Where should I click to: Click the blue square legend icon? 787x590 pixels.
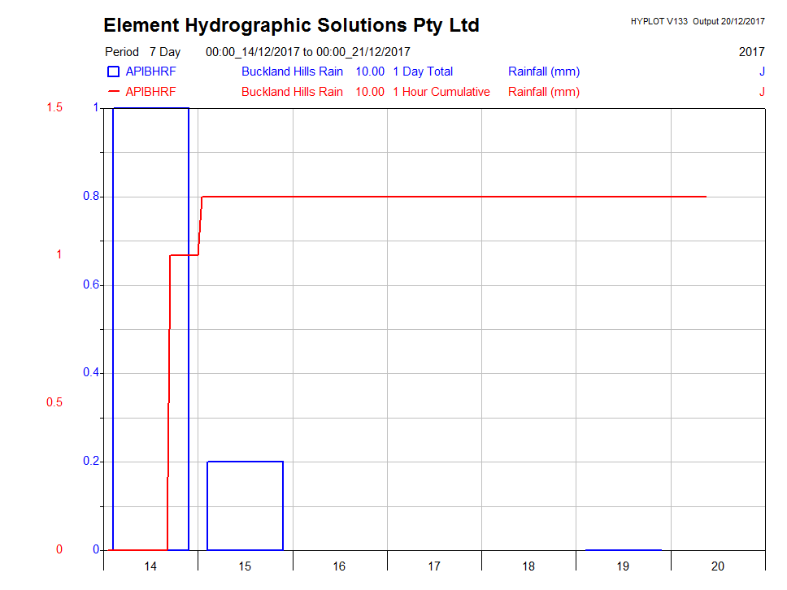113,72
